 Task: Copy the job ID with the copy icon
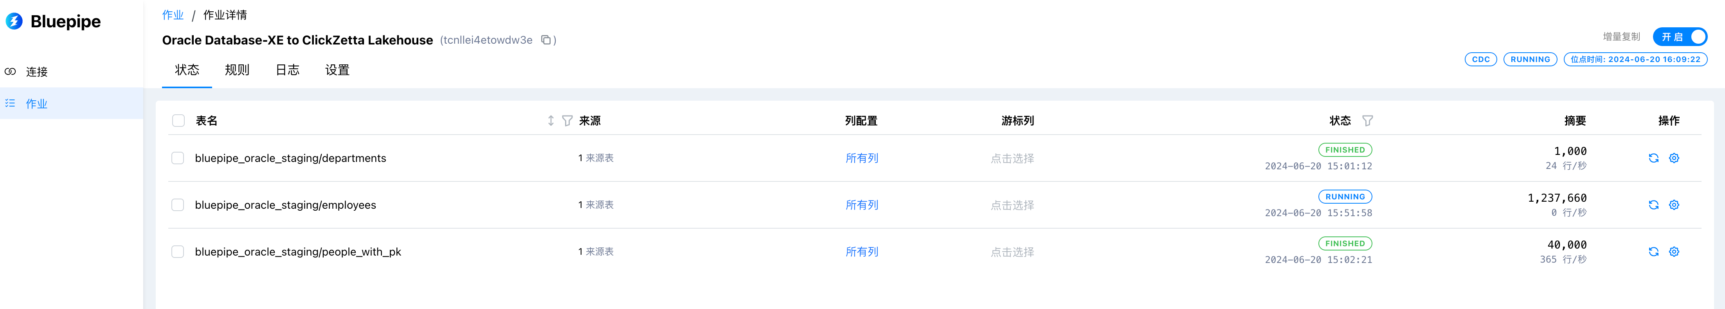click(546, 40)
